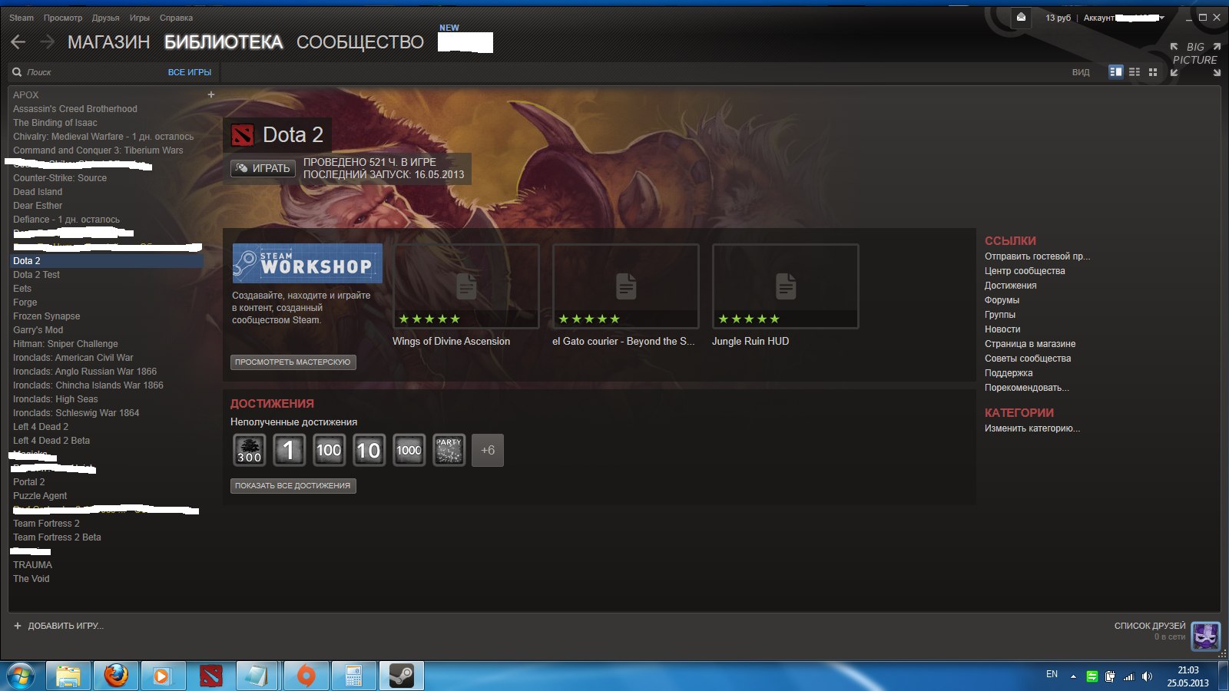The width and height of the screenshot is (1229, 691).
Task: Open the 300 achievement icon
Action: pos(250,450)
